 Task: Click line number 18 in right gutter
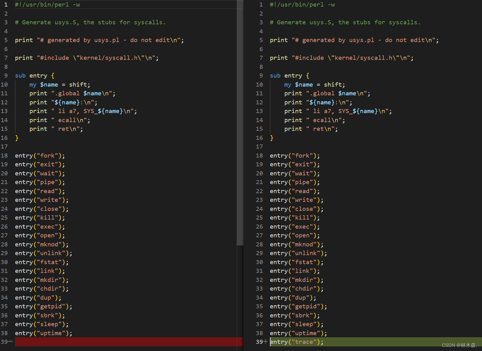click(260, 156)
